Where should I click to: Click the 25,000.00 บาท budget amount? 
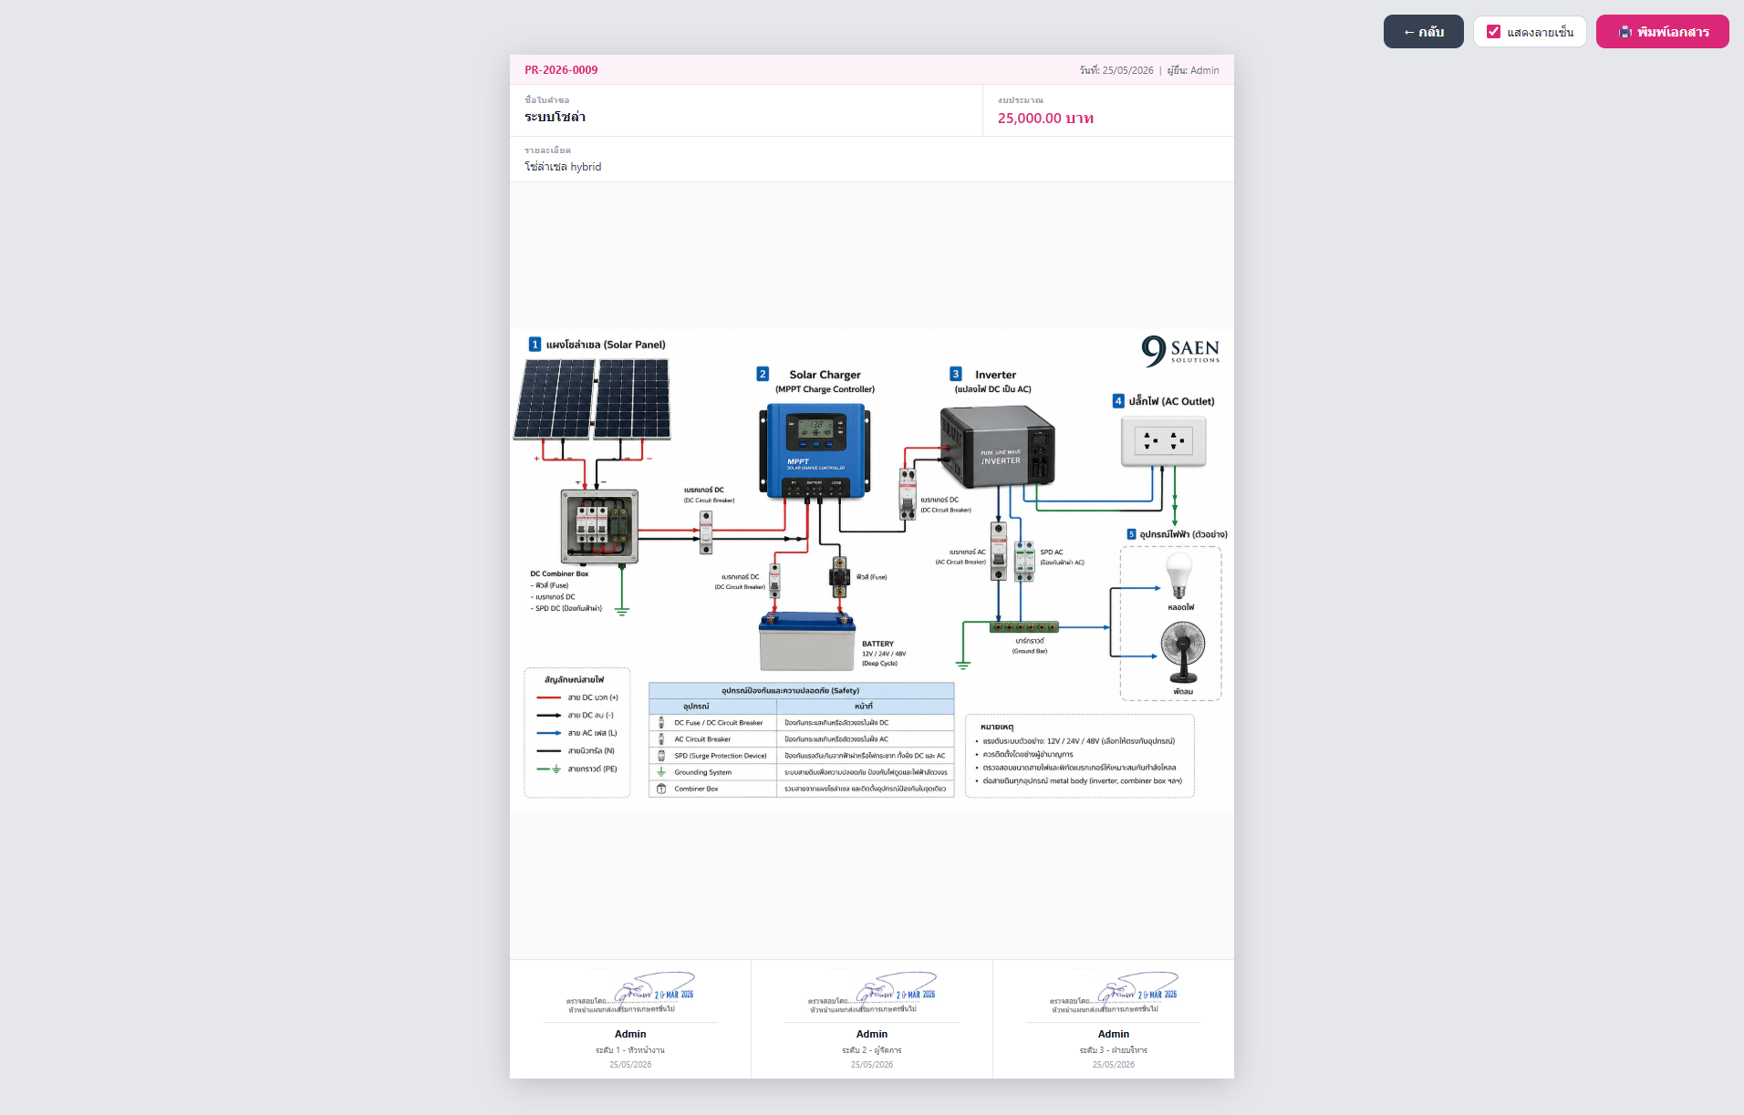[x=1045, y=119]
